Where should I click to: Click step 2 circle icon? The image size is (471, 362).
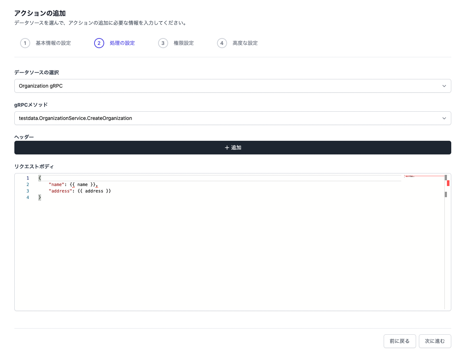click(x=99, y=43)
